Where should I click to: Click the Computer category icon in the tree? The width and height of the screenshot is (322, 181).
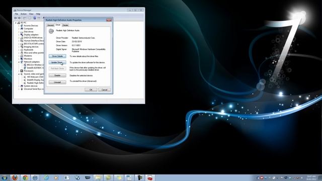click(x=22, y=29)
